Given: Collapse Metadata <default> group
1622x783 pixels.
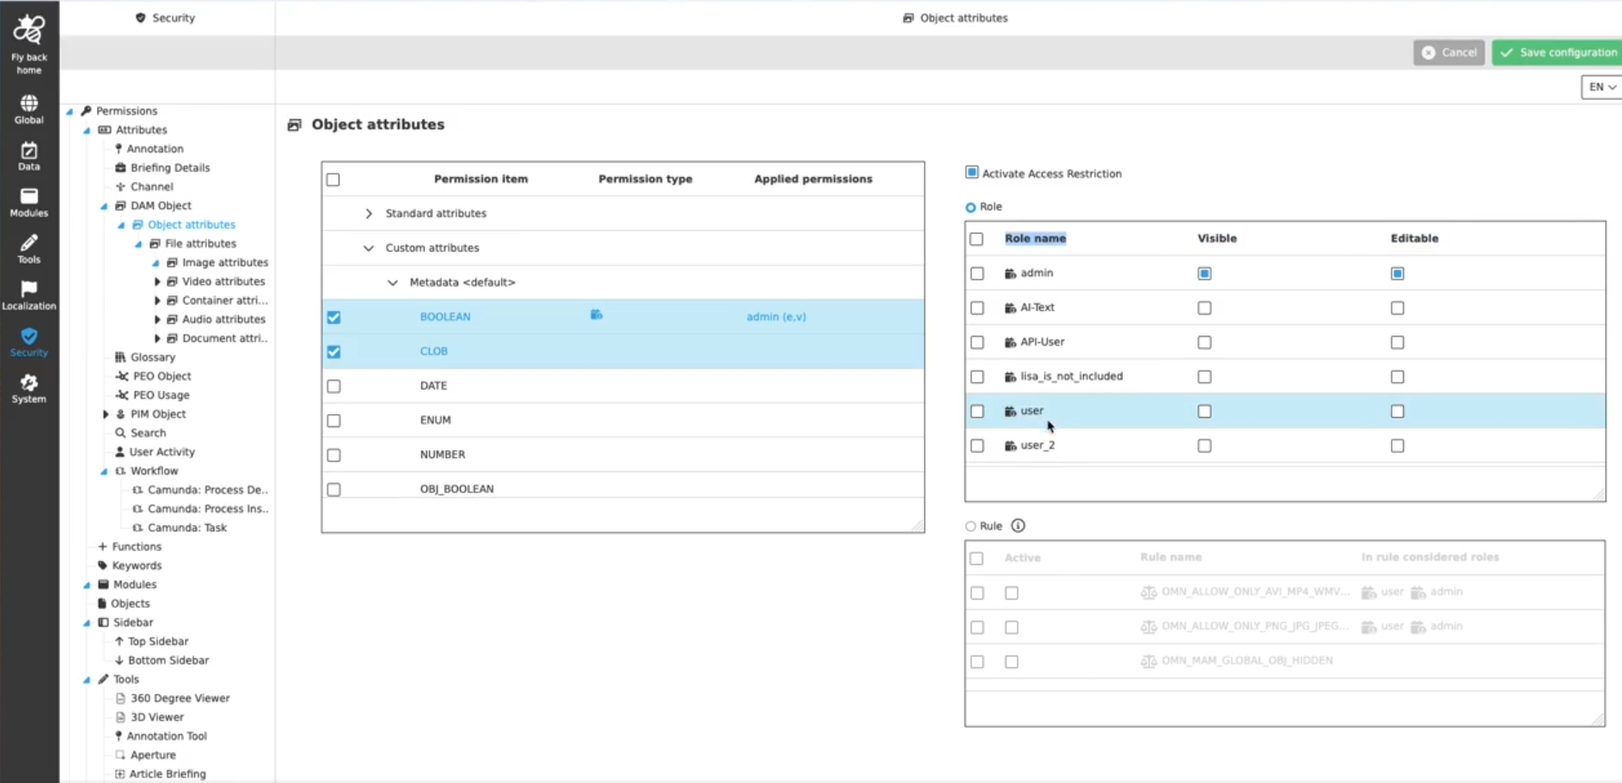Looking at the screenshot, I should pyautogui.click(x=393, y=283).
